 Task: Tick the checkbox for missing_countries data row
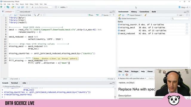[187, 25]
